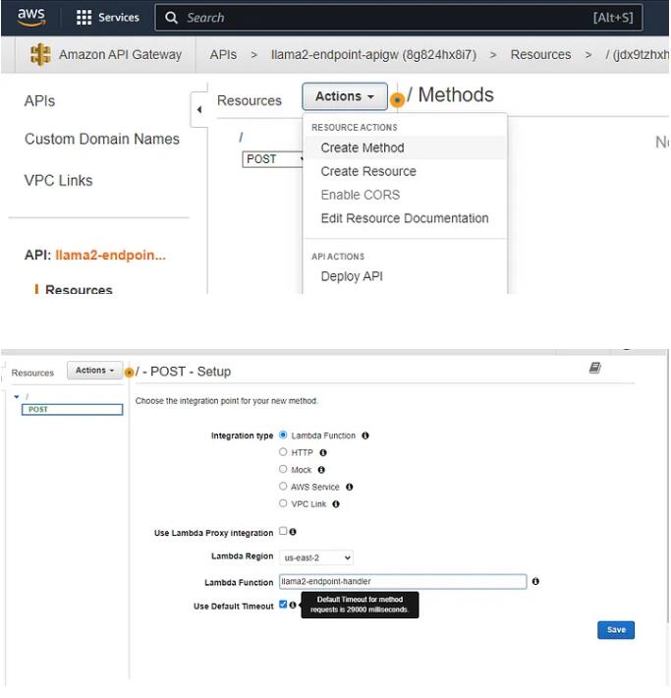Click root slash resource in lower tree

click(28, 396)
